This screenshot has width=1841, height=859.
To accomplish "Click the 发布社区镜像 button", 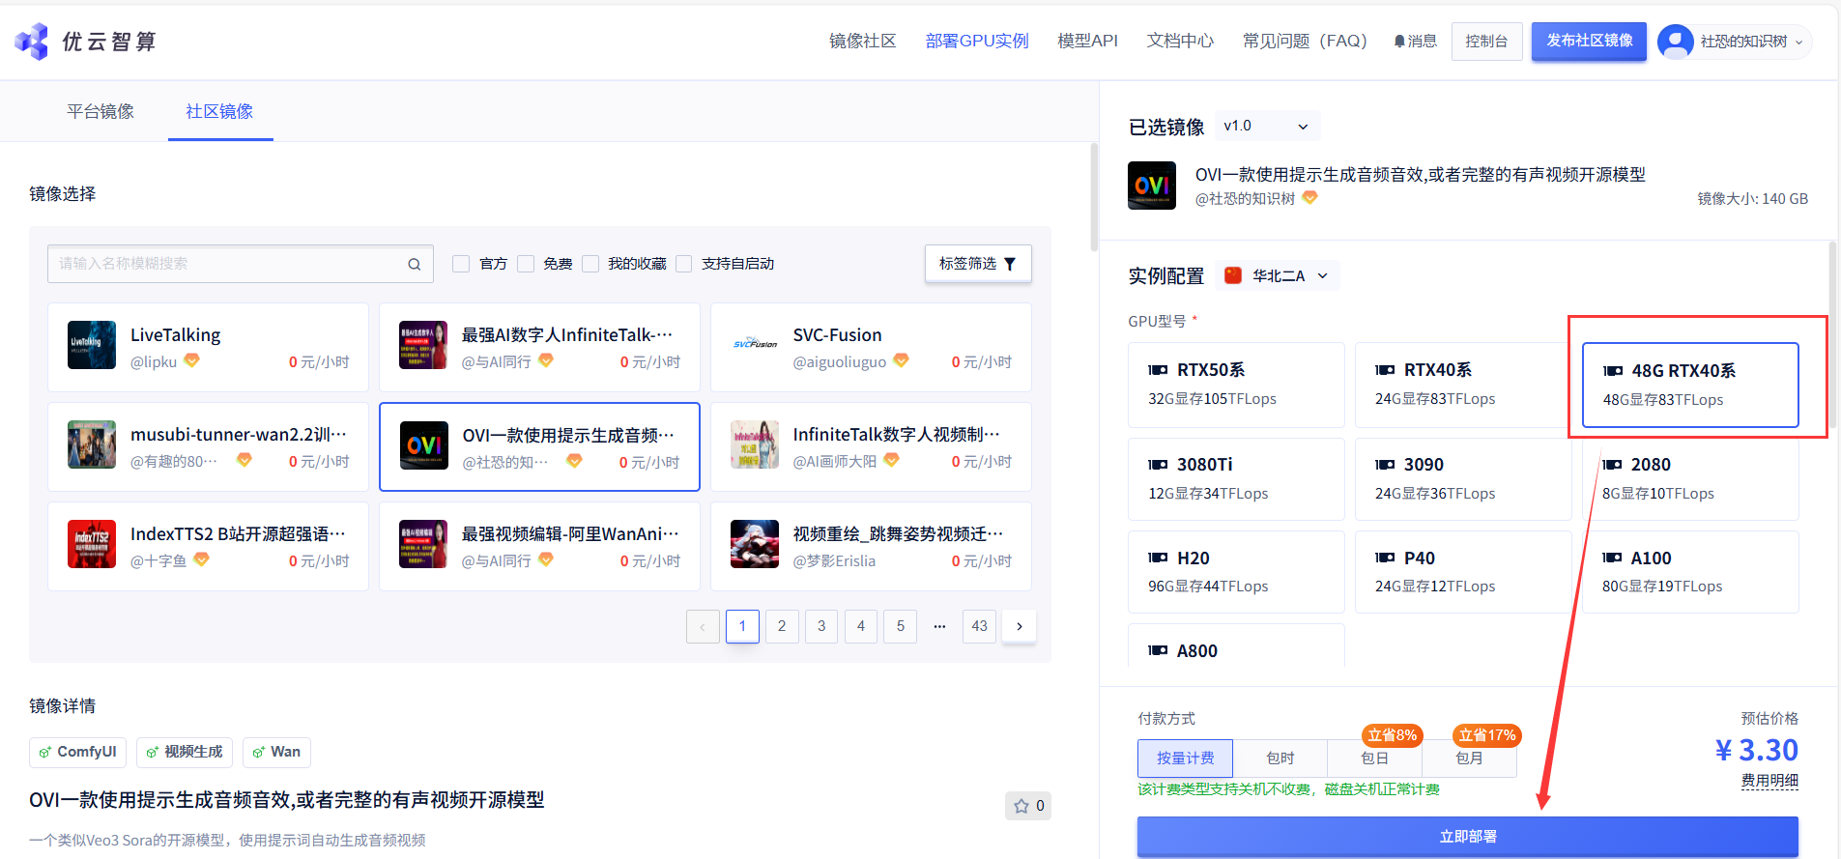I will pyautogui.click(x=1589, y=42).
